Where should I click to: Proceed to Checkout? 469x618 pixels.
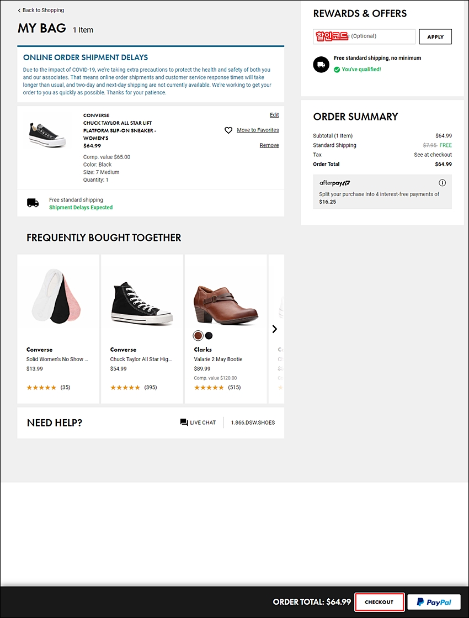pyautogui.click(x=379, y=602)
